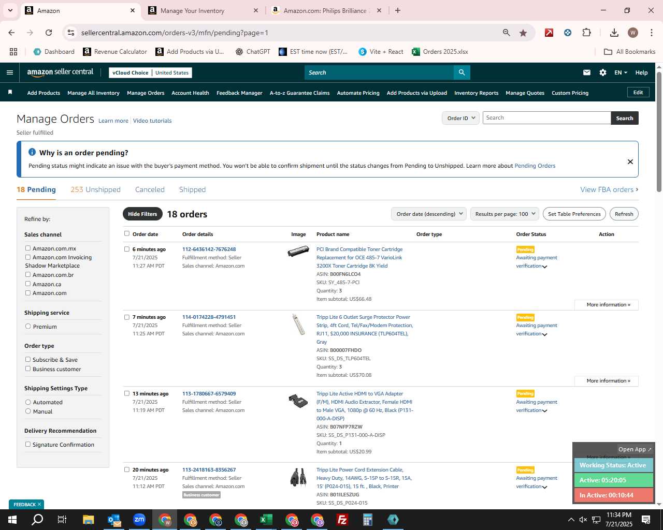Open the browser tab search dropdown arrow

[10, 10]
